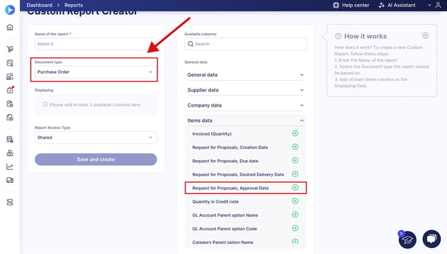The height and width of the screenshot is (254, 447).
Task: Click the AI Assistant sparkle icon
Action: tap(382, 5)
